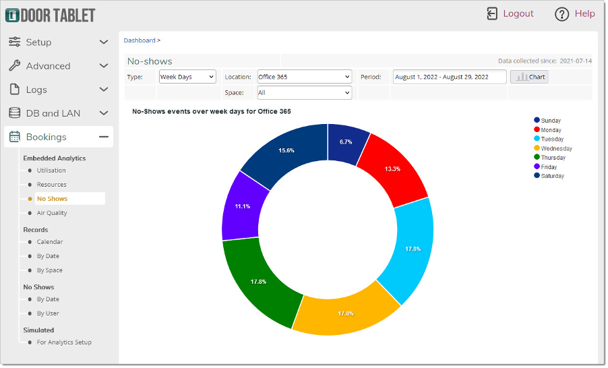Toggle Wednesday series in chart legend

[555, 148]
